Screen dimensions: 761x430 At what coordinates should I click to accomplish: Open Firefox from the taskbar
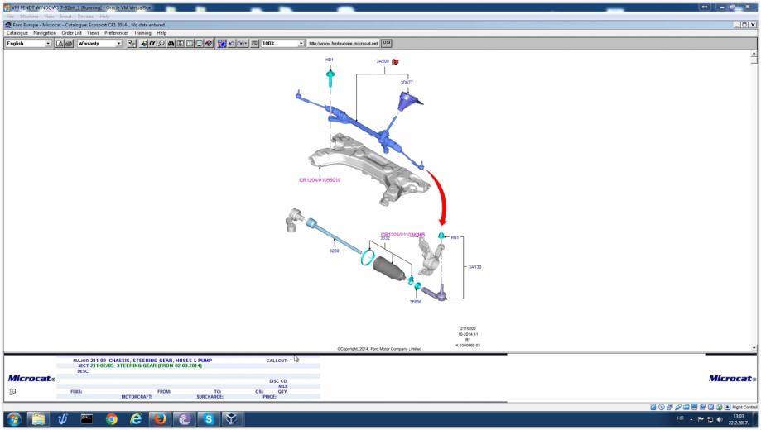160,419
